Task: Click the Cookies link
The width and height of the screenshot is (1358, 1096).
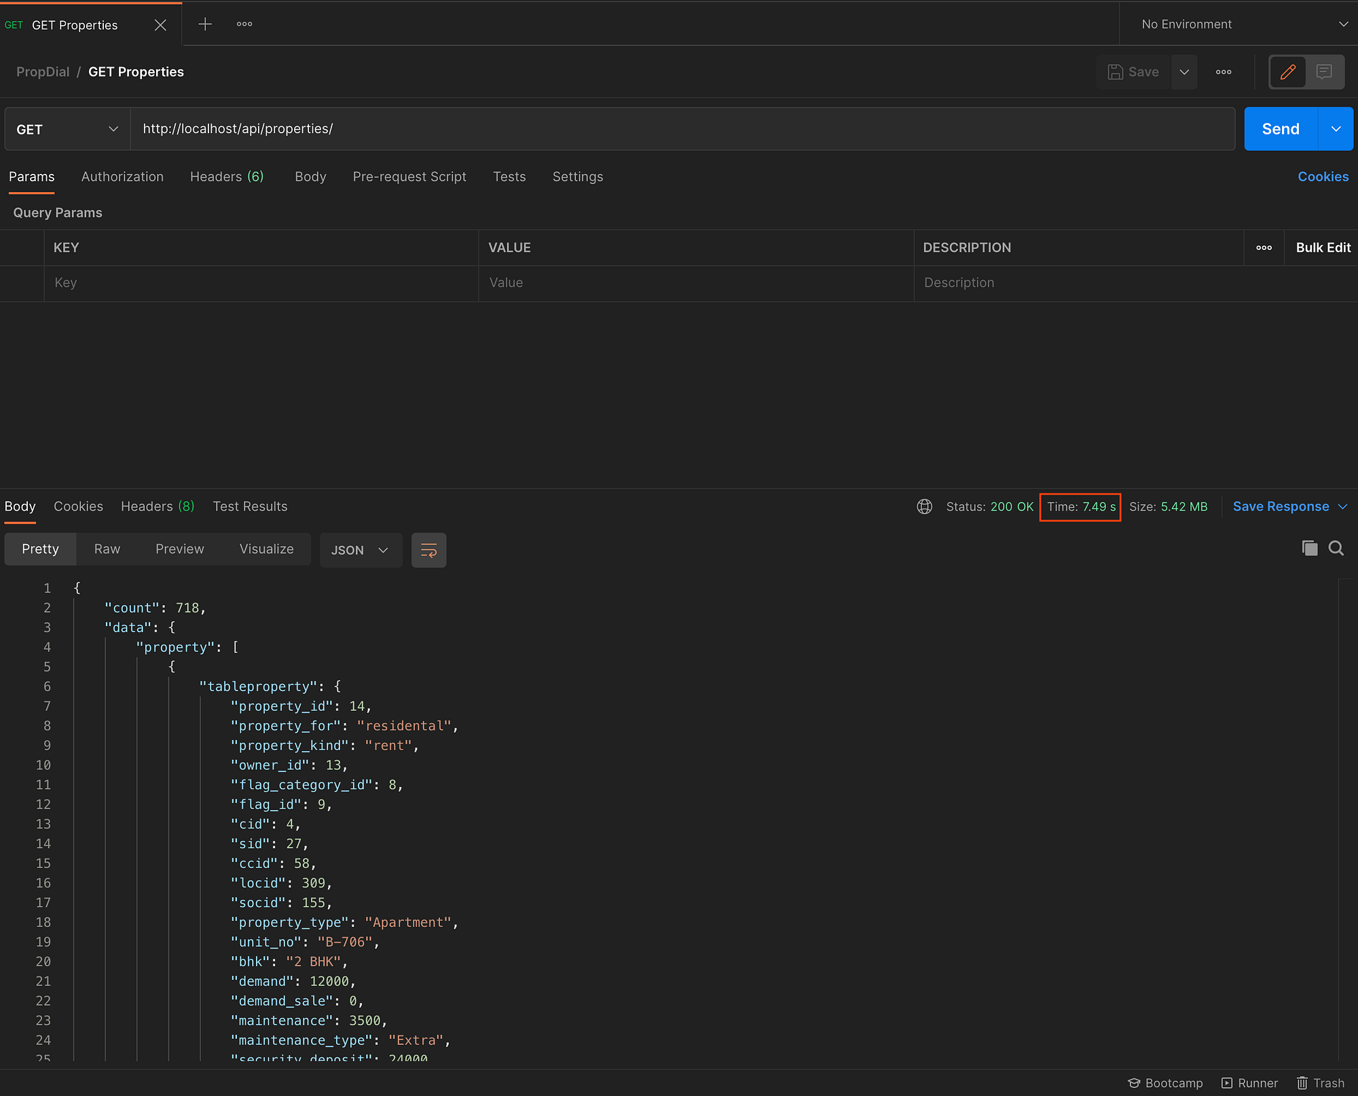Action: pos(1323,177)
